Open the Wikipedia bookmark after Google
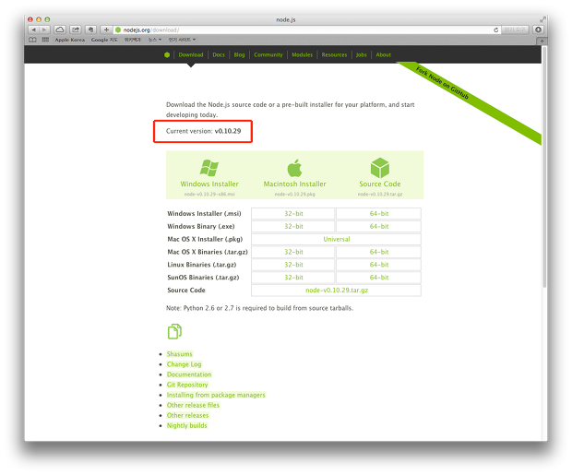 coord(133,40)
